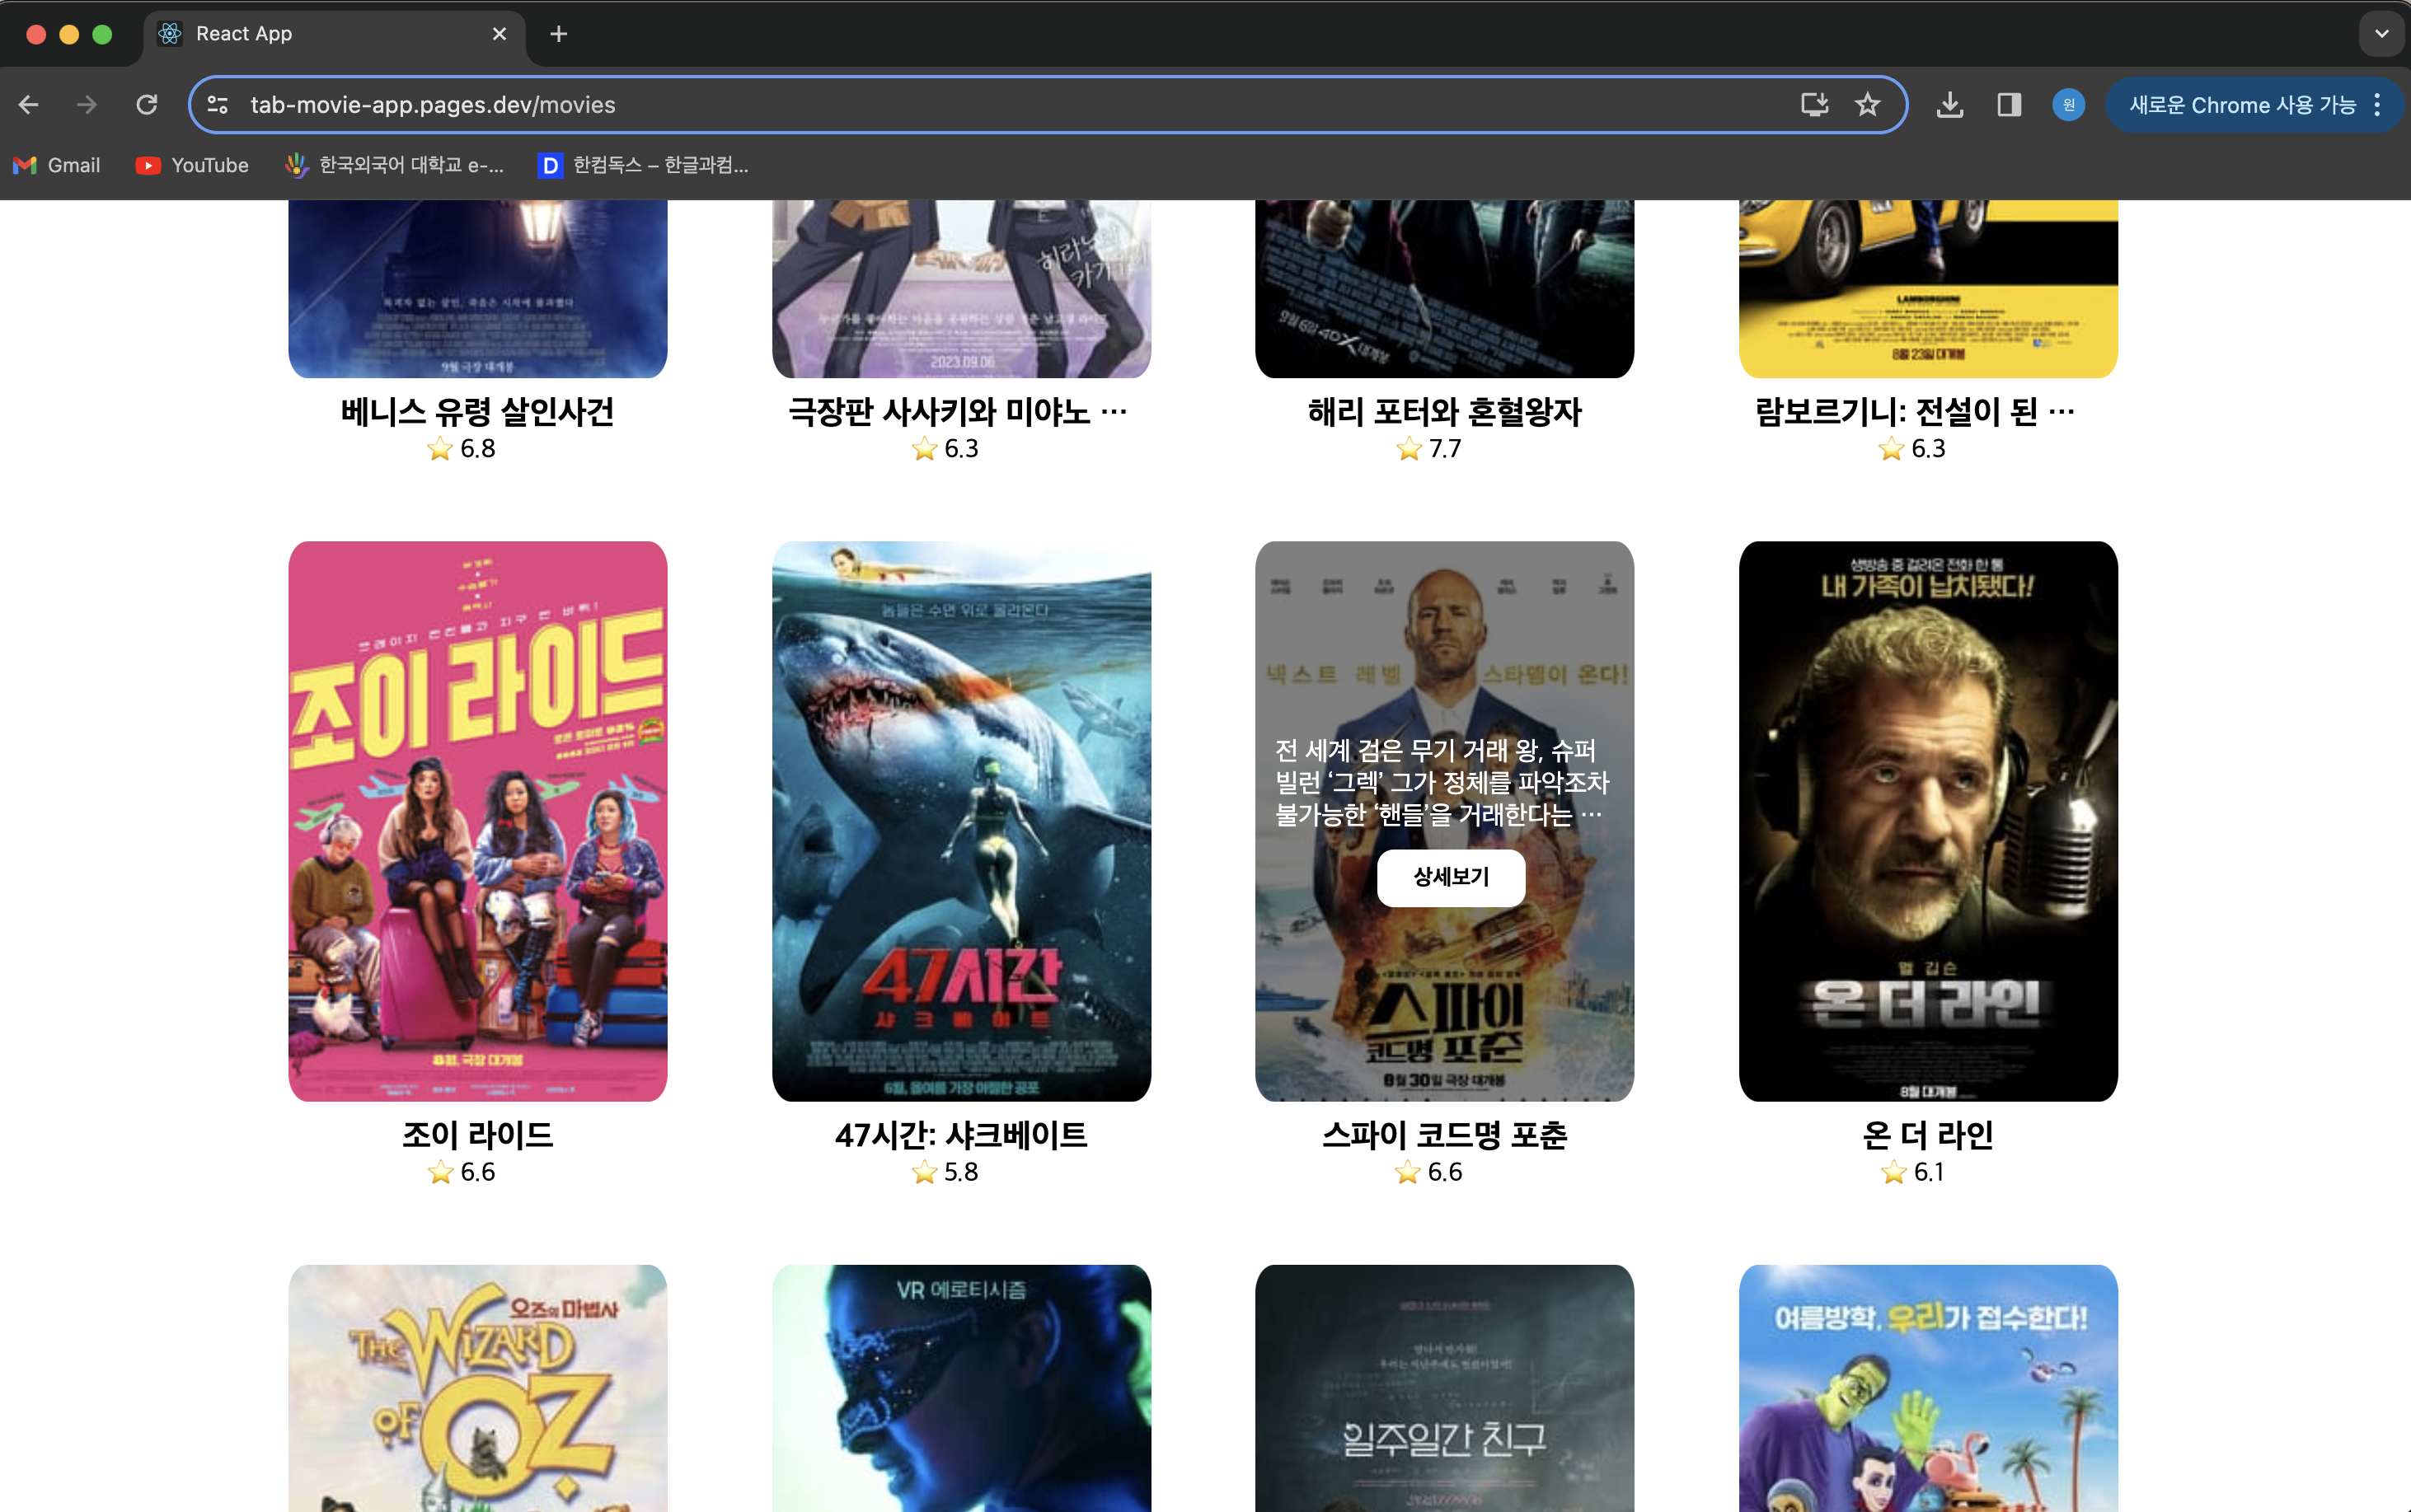The width and height of the screenshot is (2411, 1512).
Task: Click the title 온 더 라인
Action: 1928,1135
